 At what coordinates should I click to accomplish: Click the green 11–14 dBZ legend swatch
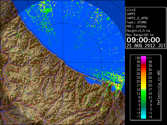tap(144, 93)
